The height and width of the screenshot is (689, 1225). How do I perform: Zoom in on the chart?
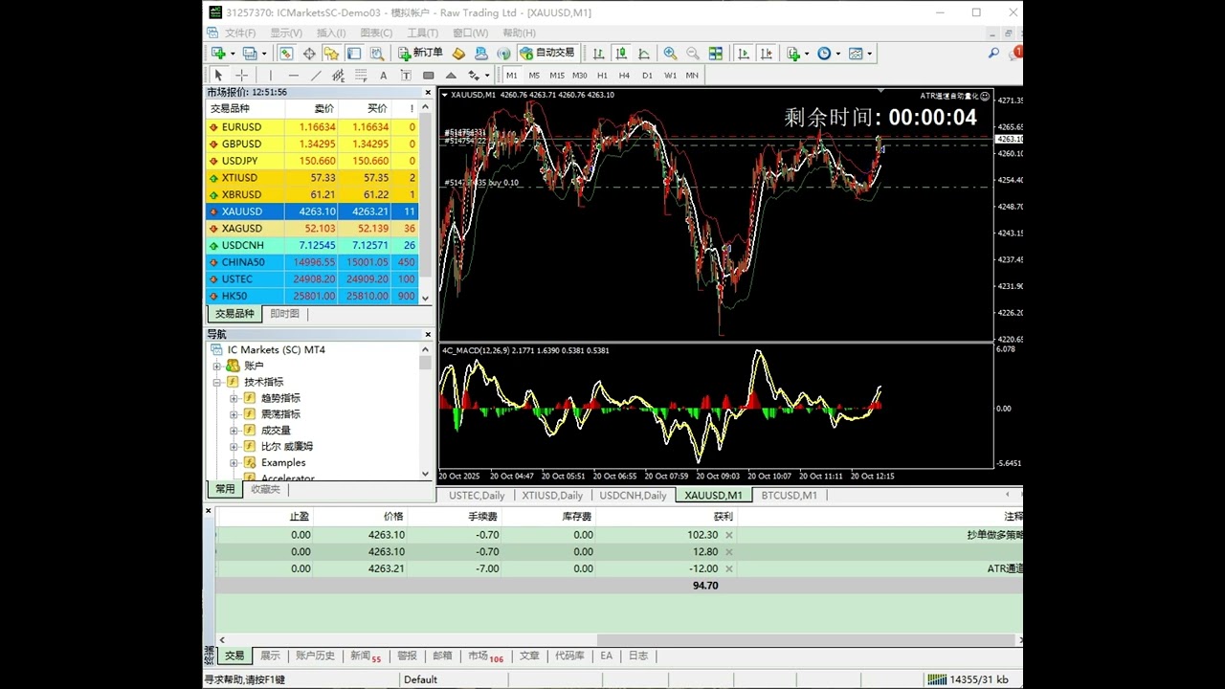pyautogui.click(x=670, y=54)
